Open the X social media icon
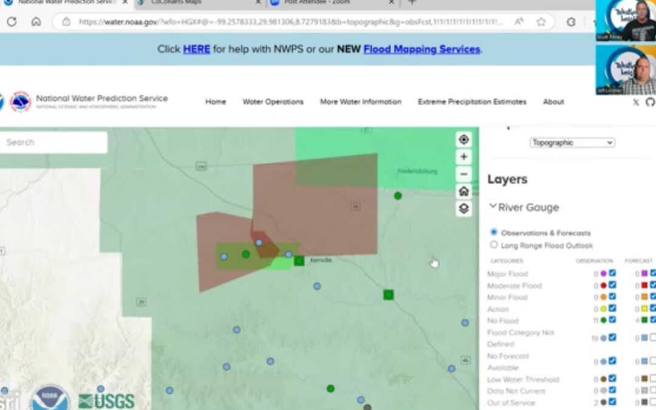The width and height of the screenshot is (656, 410). (635, 102)
